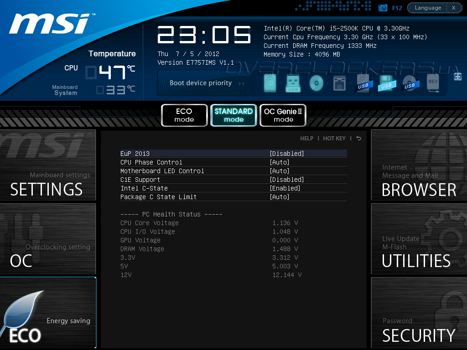Image resolution: width=467 pixels, height=350 pixels.
Task: Click the Boot device priority label
Action: pyautogui.click(x=201, y=83)
